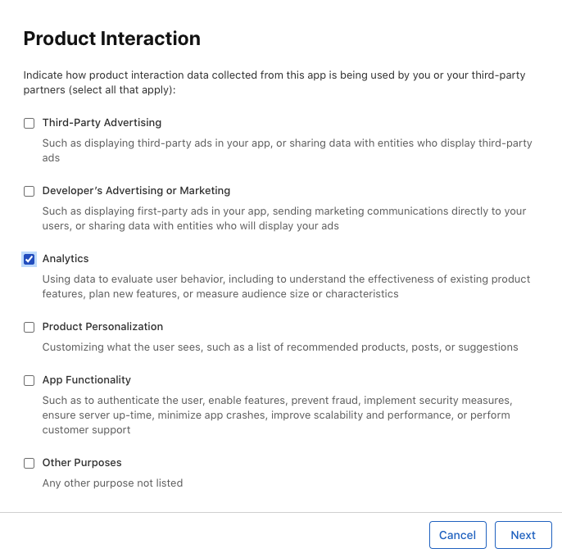Tick the Product Personalization checkbox
The width and height of the screenshot is (562, 553).
click(29, 328)
